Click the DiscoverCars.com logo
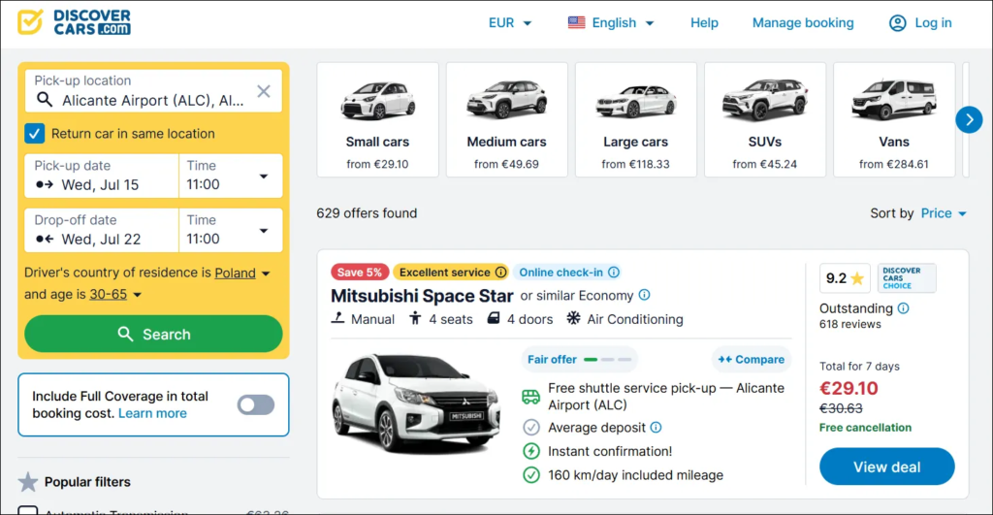The image size is (993, 515). [74, 22]
